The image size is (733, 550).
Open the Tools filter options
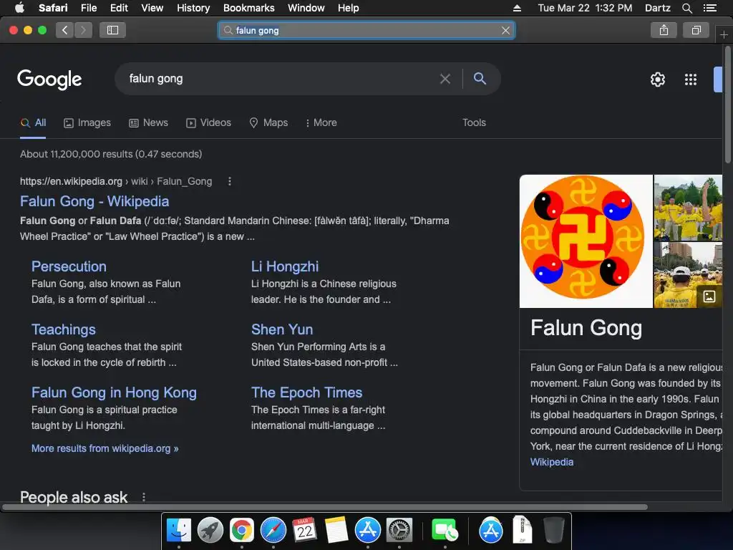(x=474, y=122)
